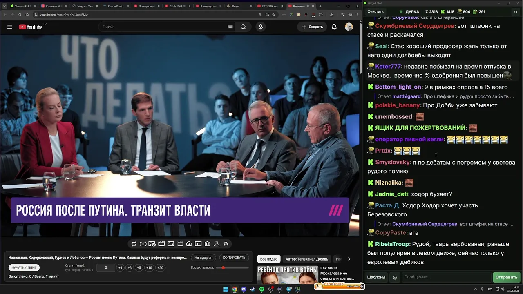The height and width of the screenshot is (294, 523).
Task: Open the YouTube account avatar menu
Action: pyautogui.click(x=349, y=27)
